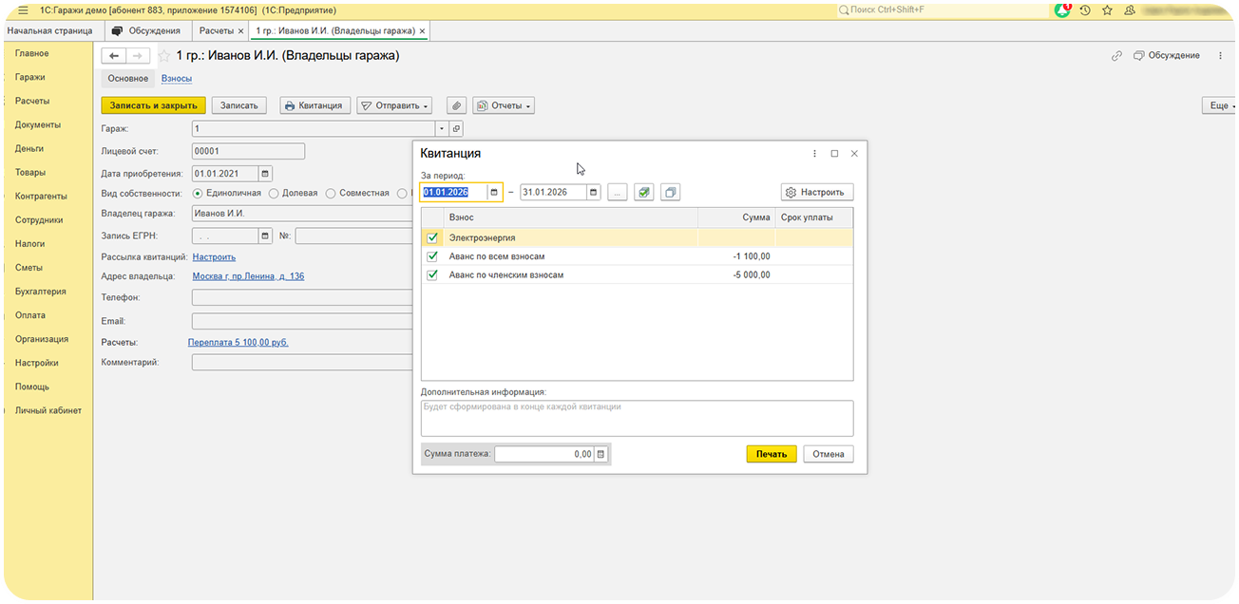Open calendar picker for period start date

494,192
